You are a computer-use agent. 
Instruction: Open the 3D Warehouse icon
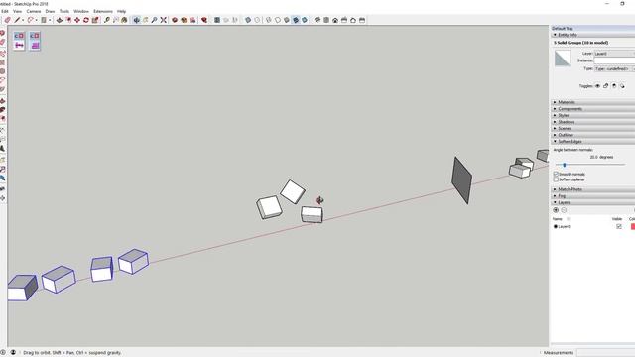[175, 20]
